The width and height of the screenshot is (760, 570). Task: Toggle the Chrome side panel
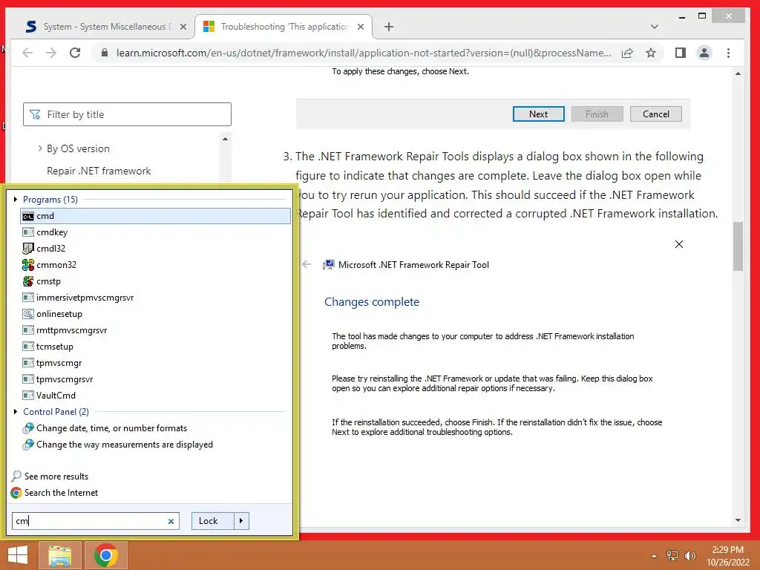[681, 53]
